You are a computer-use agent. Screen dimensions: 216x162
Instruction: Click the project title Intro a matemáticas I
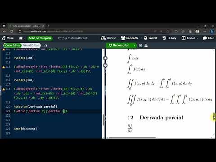(72, 38)
